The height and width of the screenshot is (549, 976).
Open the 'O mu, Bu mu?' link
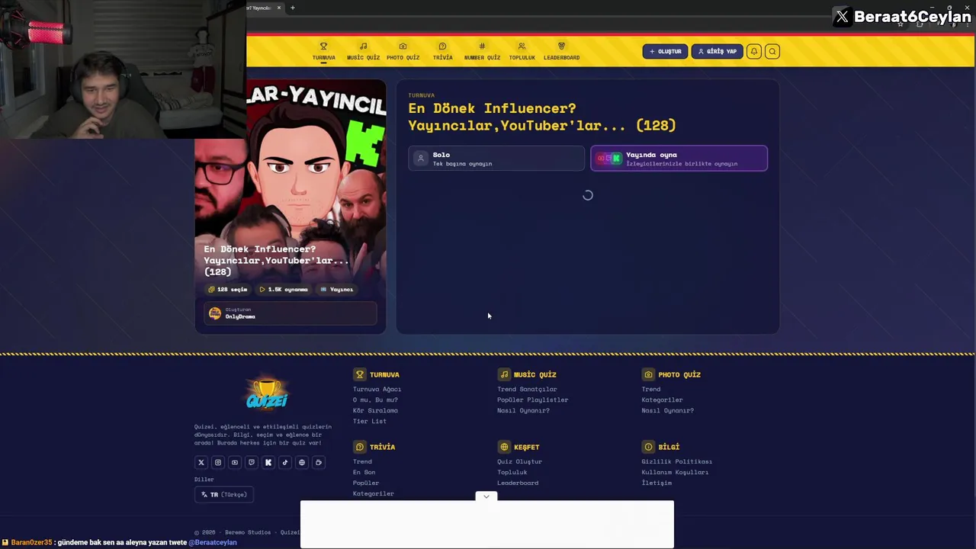tap(375, 400)
